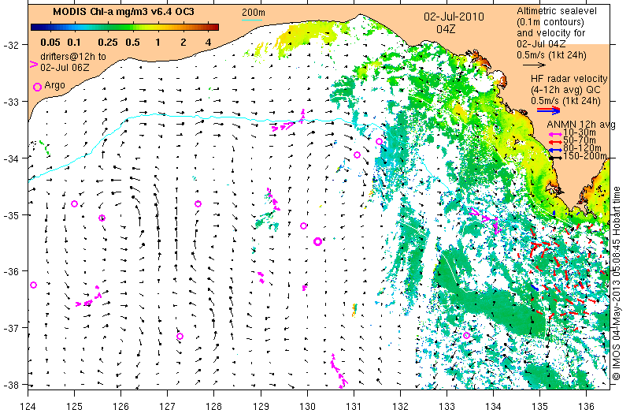The image size is (630, 410).
Task: Click the '200m' contour label
Action: (x=253, y=13)
